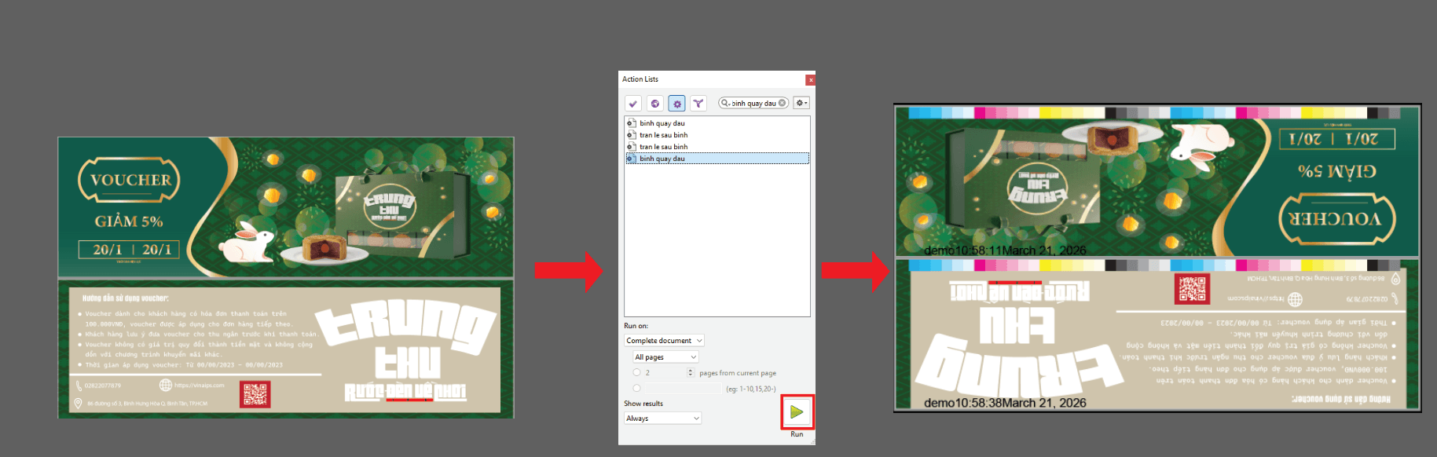
Task: Select the first tran le sau binh action
Action: click(x=663, y=135)
